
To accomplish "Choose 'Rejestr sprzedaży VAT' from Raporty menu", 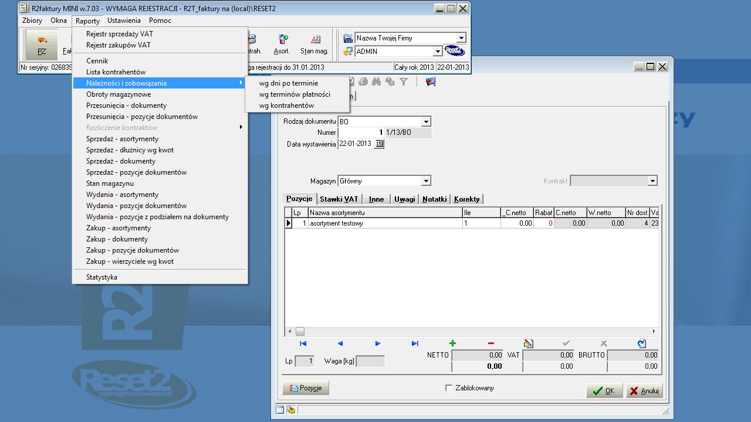I will (x=120, y=34).
